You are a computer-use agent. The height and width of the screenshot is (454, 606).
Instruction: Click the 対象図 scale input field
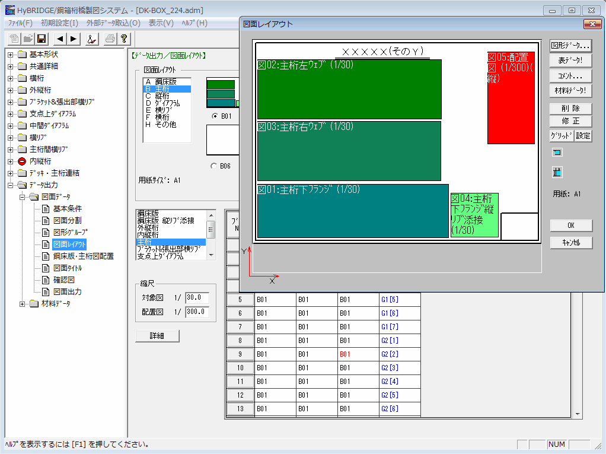click(196, 298)
